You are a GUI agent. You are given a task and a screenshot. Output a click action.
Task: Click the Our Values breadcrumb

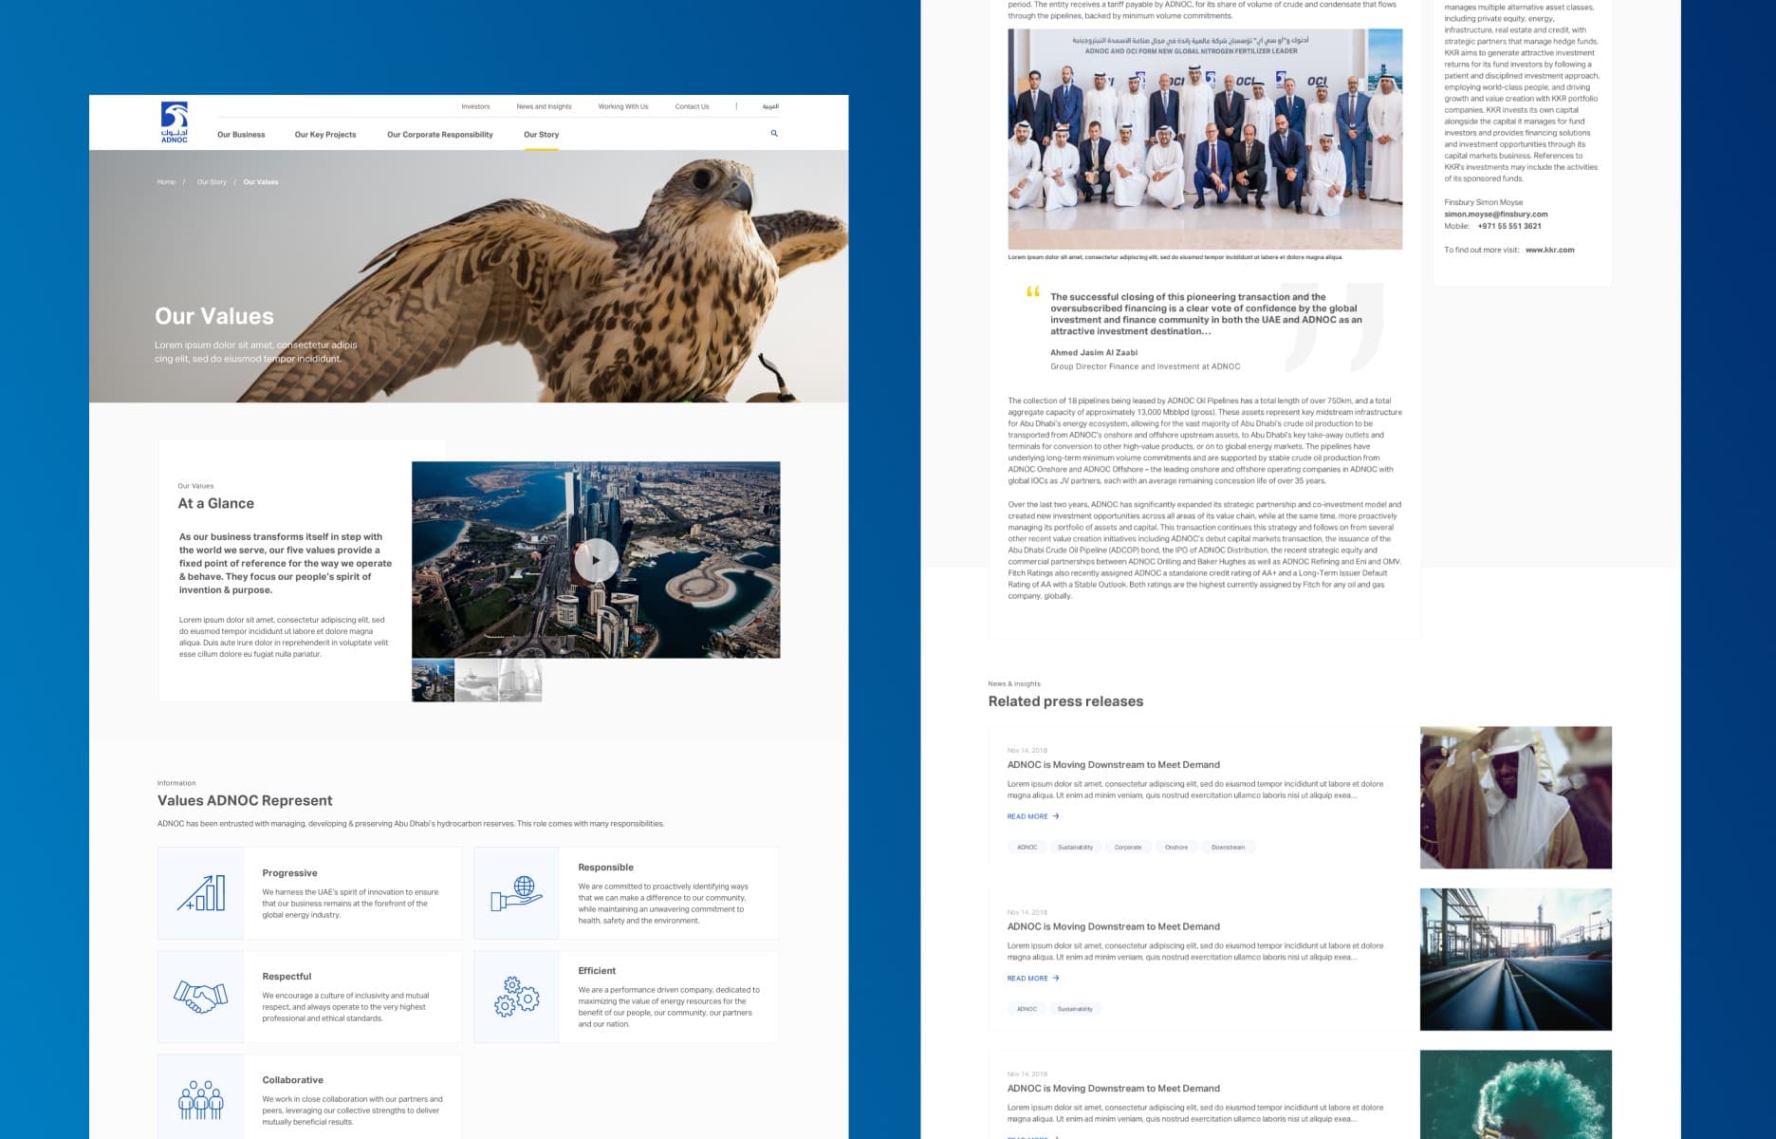261,182
